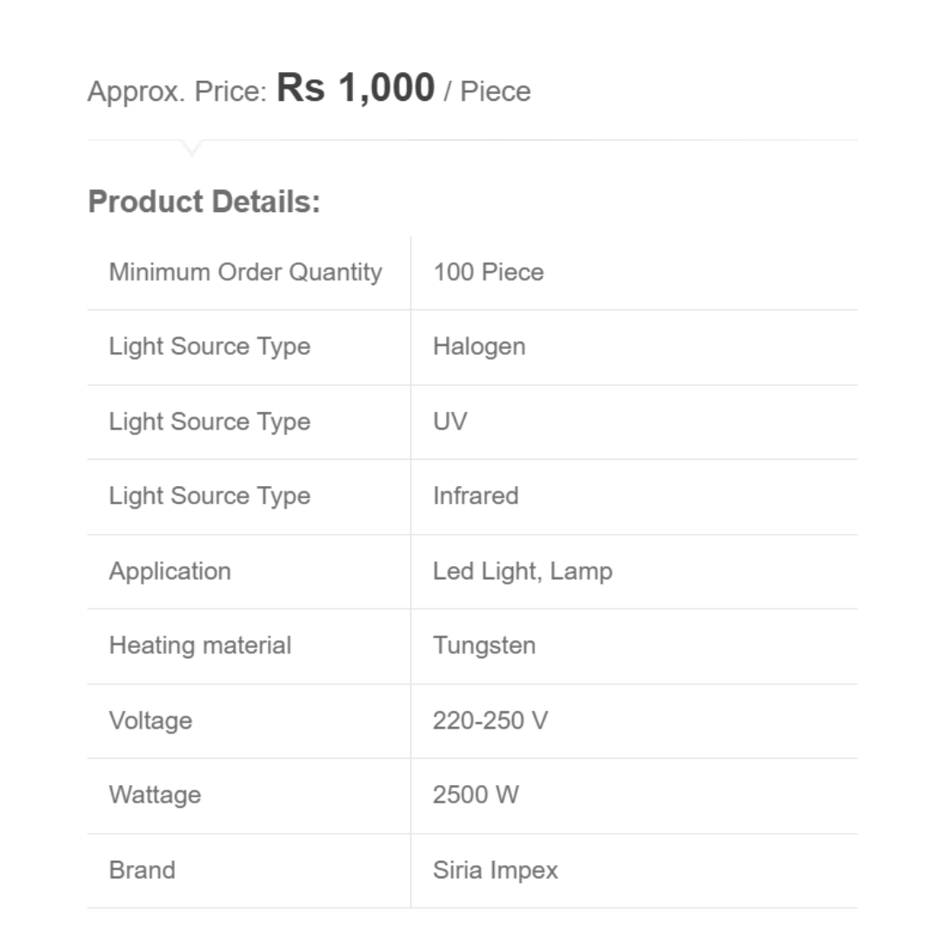Click the Wattage row label

click(x=155, y=796)
